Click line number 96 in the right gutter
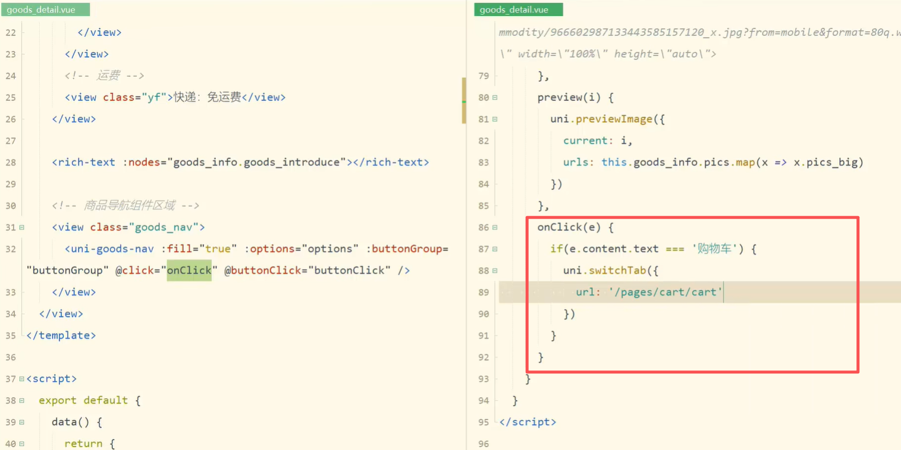901x450 pixels. coord(484,444)
